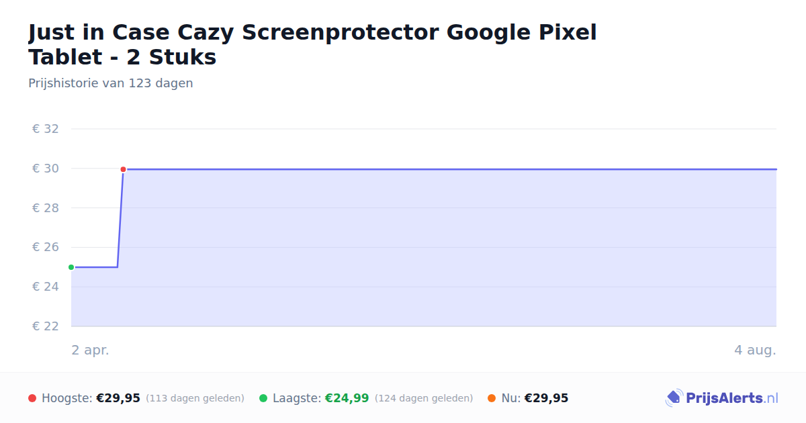The width and height of the screenshot is (806, 423).
Task: Click the Prijshistorie van 123 dagen subtitle
Action: [111, 83]
